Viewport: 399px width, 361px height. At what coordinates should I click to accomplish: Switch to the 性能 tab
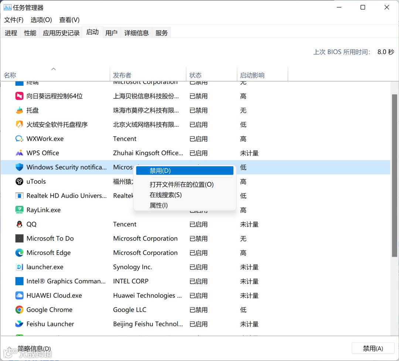pyautogui.click(x=30, y=33)
